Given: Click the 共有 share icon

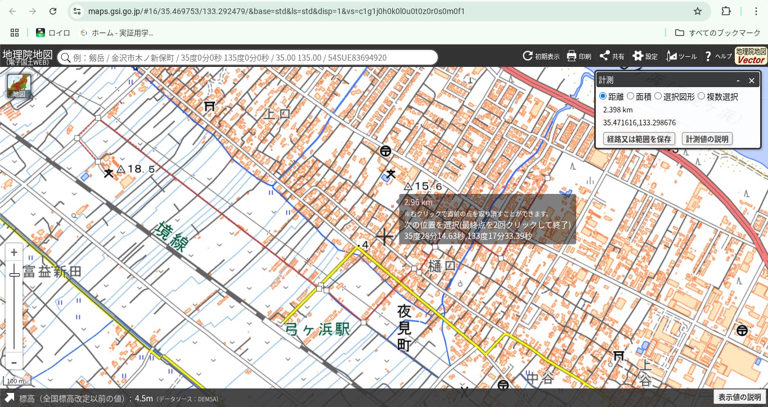Looking at the screenshot, I should [x=605, y=56].
